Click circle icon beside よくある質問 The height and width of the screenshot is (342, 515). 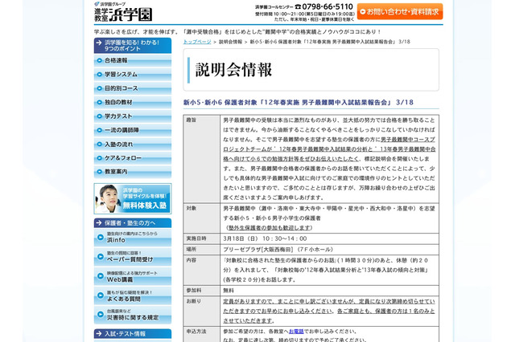(101, 295)
